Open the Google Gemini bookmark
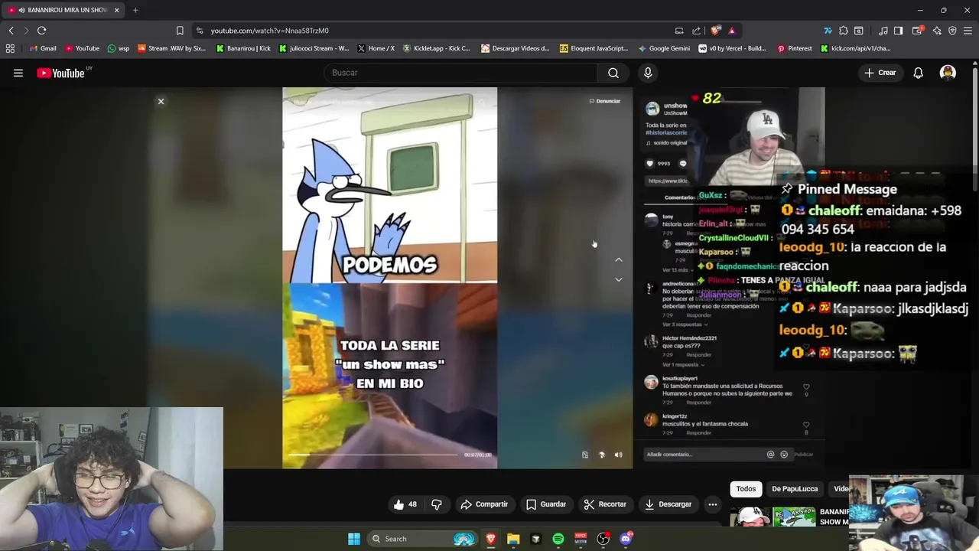This screenshot has width=979, height=551. [664, 48]
